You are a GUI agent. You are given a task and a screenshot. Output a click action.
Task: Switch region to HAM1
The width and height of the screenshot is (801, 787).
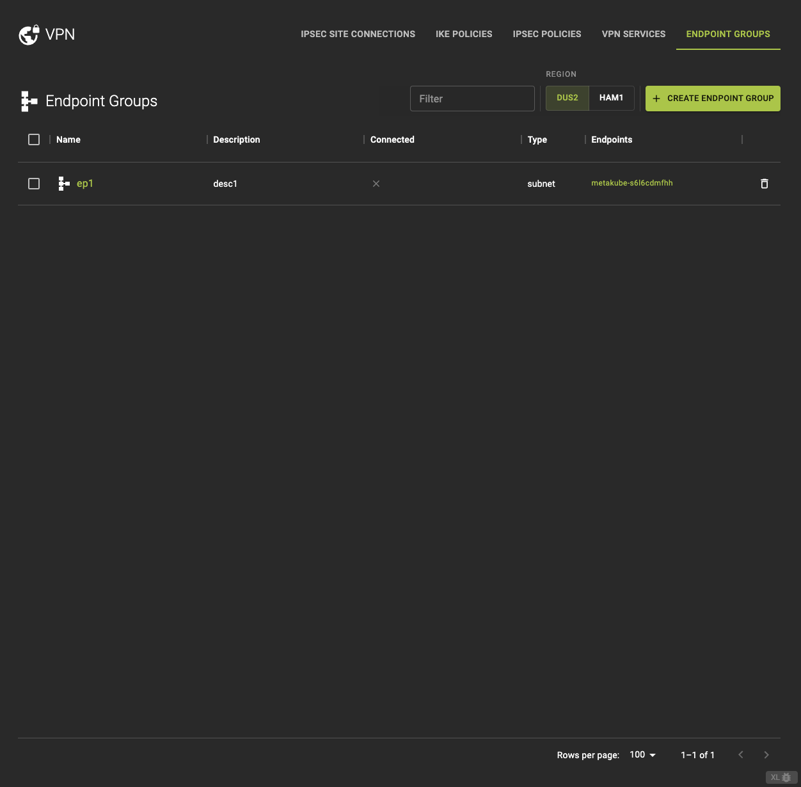coord(611,98)
